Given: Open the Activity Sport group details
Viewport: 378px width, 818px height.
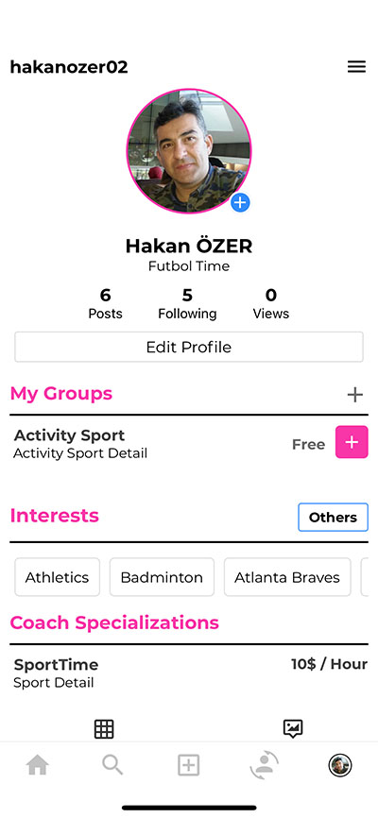Looking at the screenshot, I should point(80,443).
